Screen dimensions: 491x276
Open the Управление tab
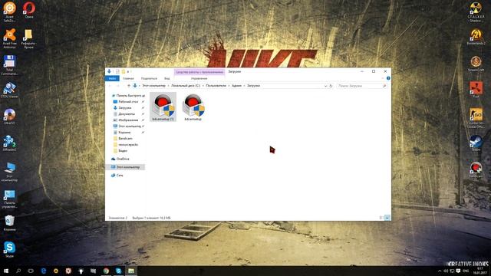[199, 78]
